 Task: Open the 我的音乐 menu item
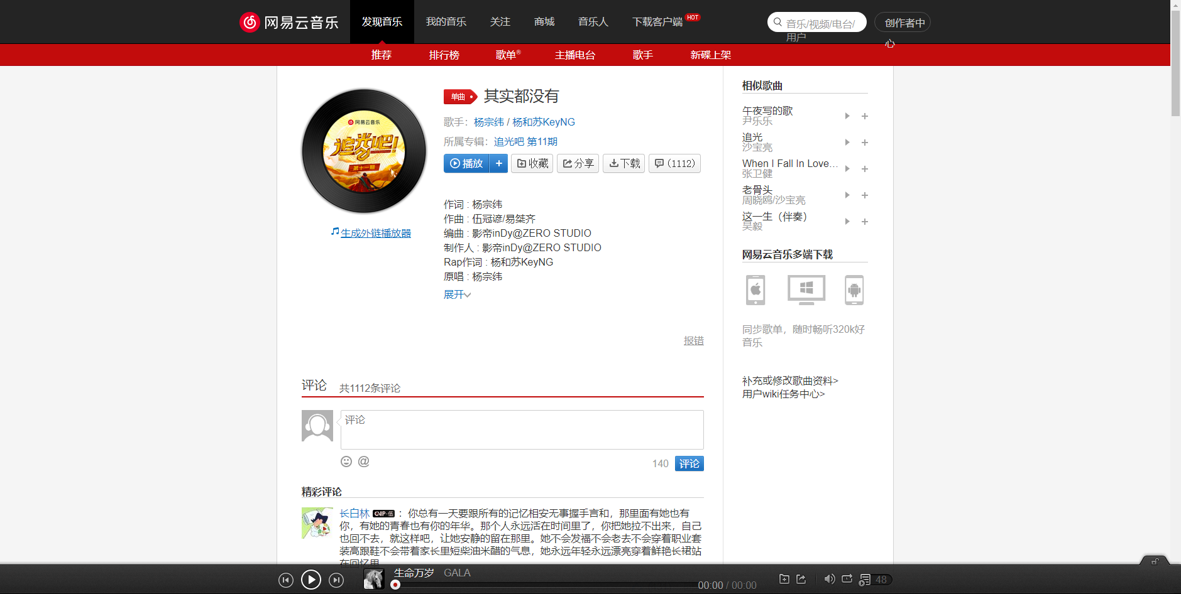coord(446,21)
